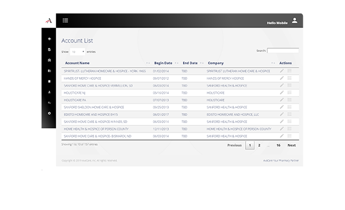Open list icon for Holisticare PA row
The width and height of the screenshot is (345, 210).
point(289,100)
